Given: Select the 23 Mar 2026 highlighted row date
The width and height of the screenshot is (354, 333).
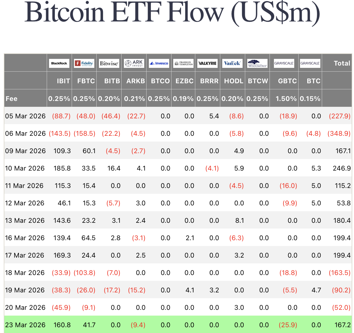Looking at the screenshot, I should tap(25, 325).
